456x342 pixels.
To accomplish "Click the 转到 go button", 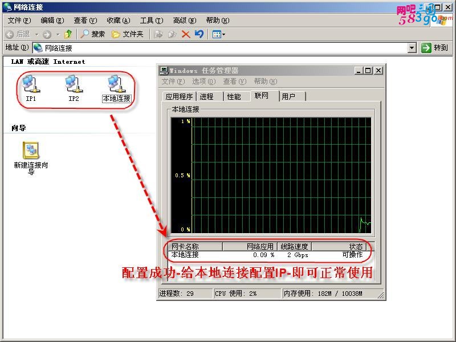I will click(x=434, y=48).
